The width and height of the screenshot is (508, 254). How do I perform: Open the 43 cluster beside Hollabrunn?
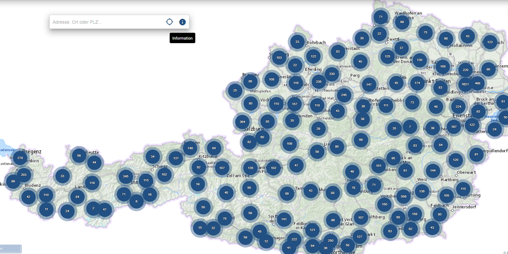[x=467, y=36]
